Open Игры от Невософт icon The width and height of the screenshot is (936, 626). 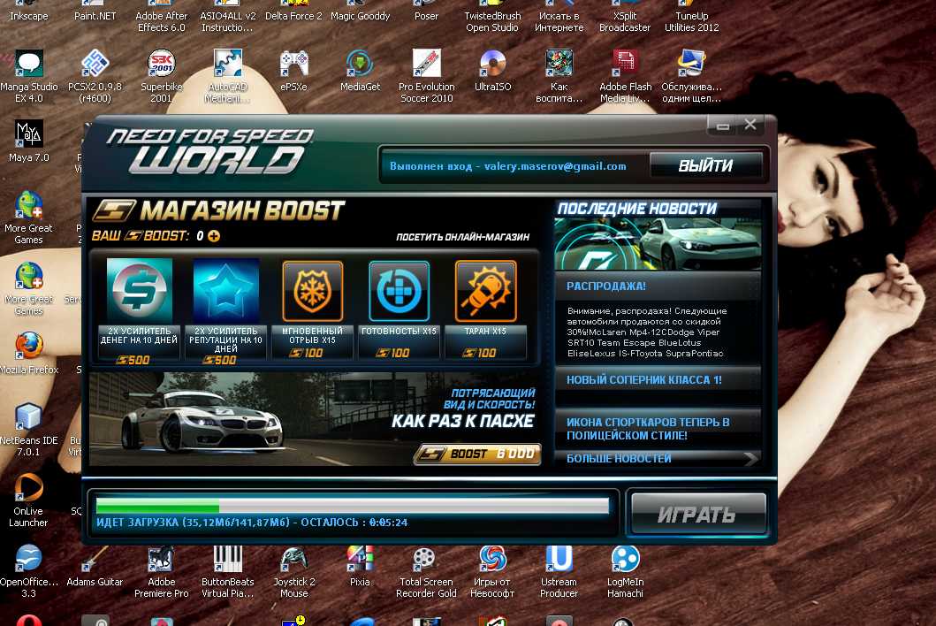click(492, 572)
